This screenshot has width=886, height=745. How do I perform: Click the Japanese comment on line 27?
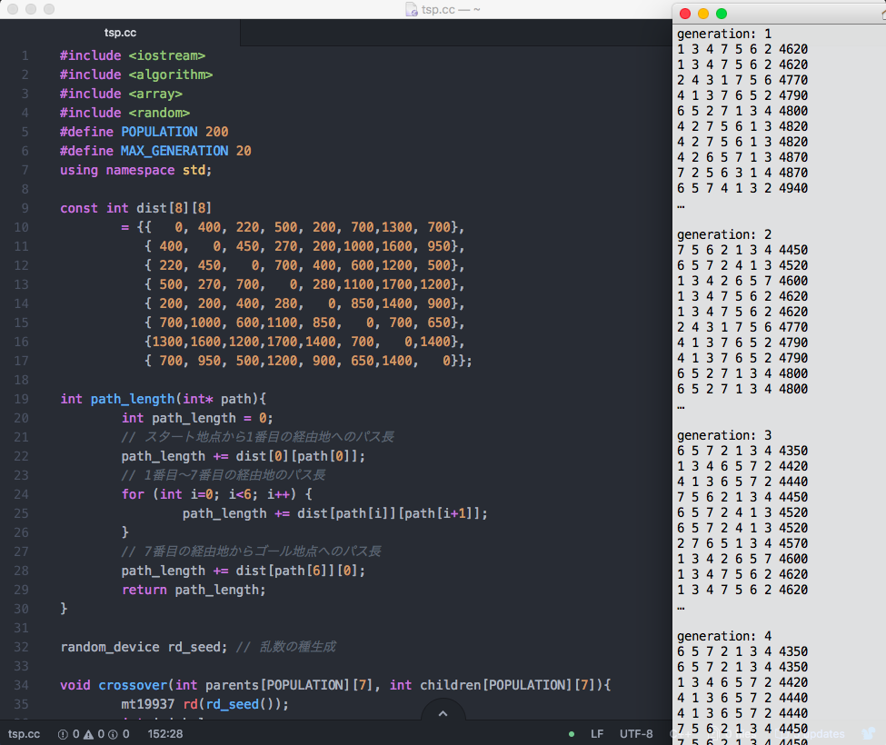pos(251,551)
